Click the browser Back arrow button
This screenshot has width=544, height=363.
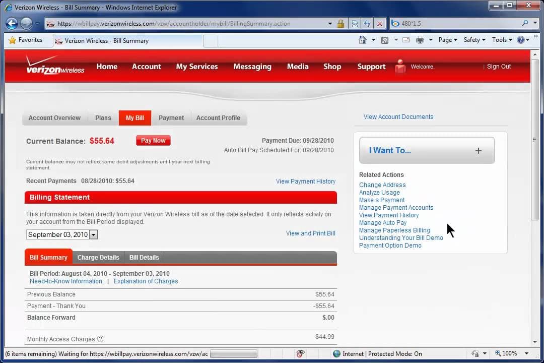[x=12, y=24]
